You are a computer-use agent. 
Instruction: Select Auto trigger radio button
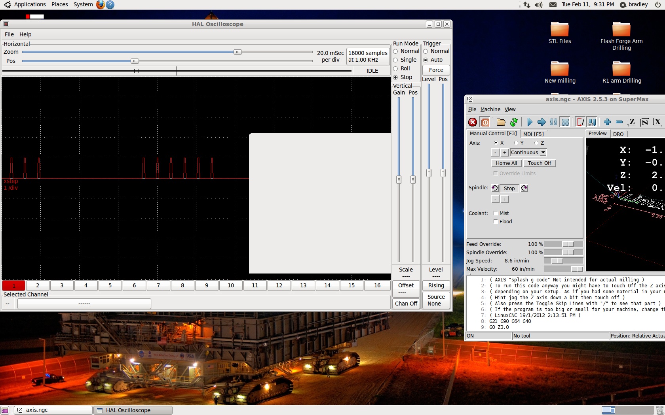pos(433,60)
